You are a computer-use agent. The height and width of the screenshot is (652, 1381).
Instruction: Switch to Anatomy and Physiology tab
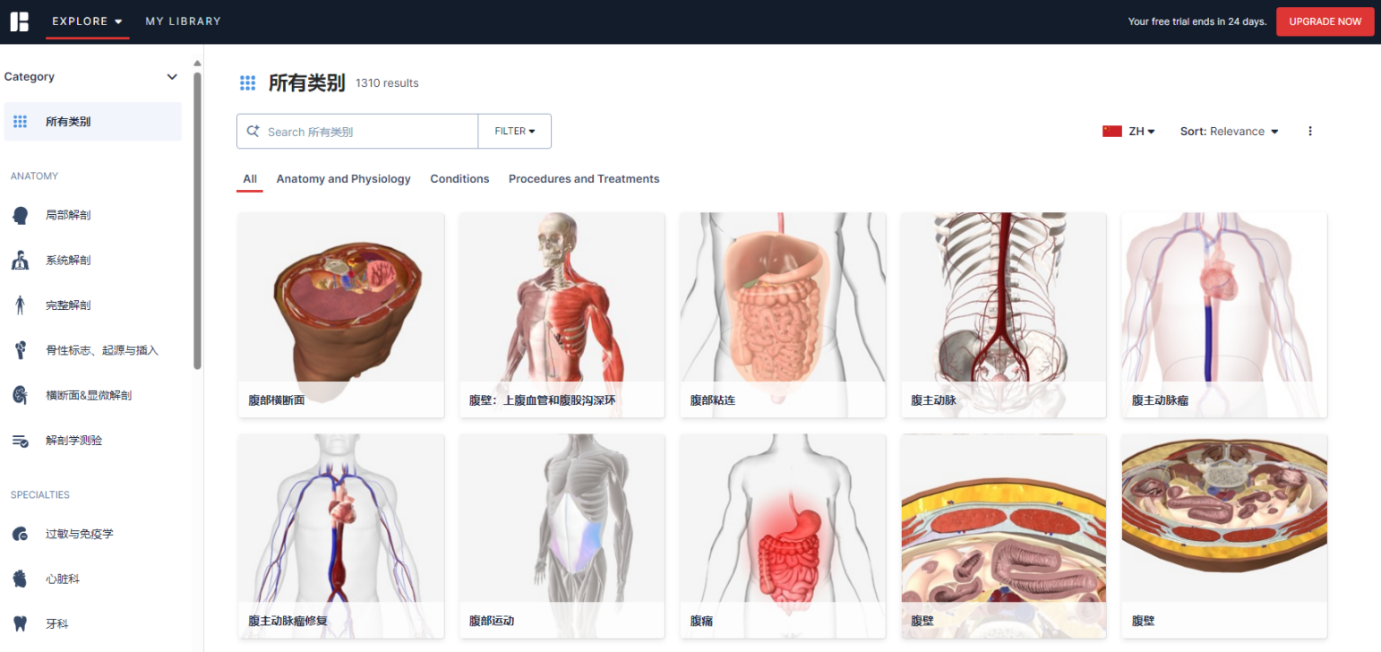tap(343, 179)
